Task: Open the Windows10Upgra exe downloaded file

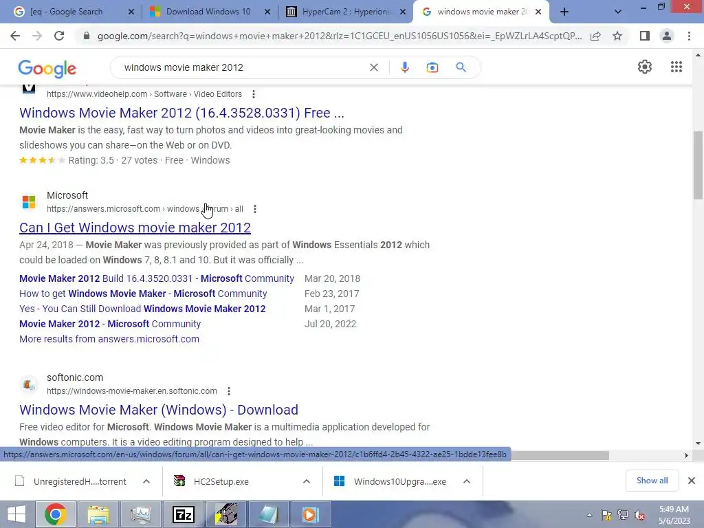Action: pos(399,481)
